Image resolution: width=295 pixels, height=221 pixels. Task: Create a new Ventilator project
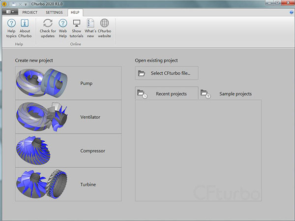click(x=68, y=117)
